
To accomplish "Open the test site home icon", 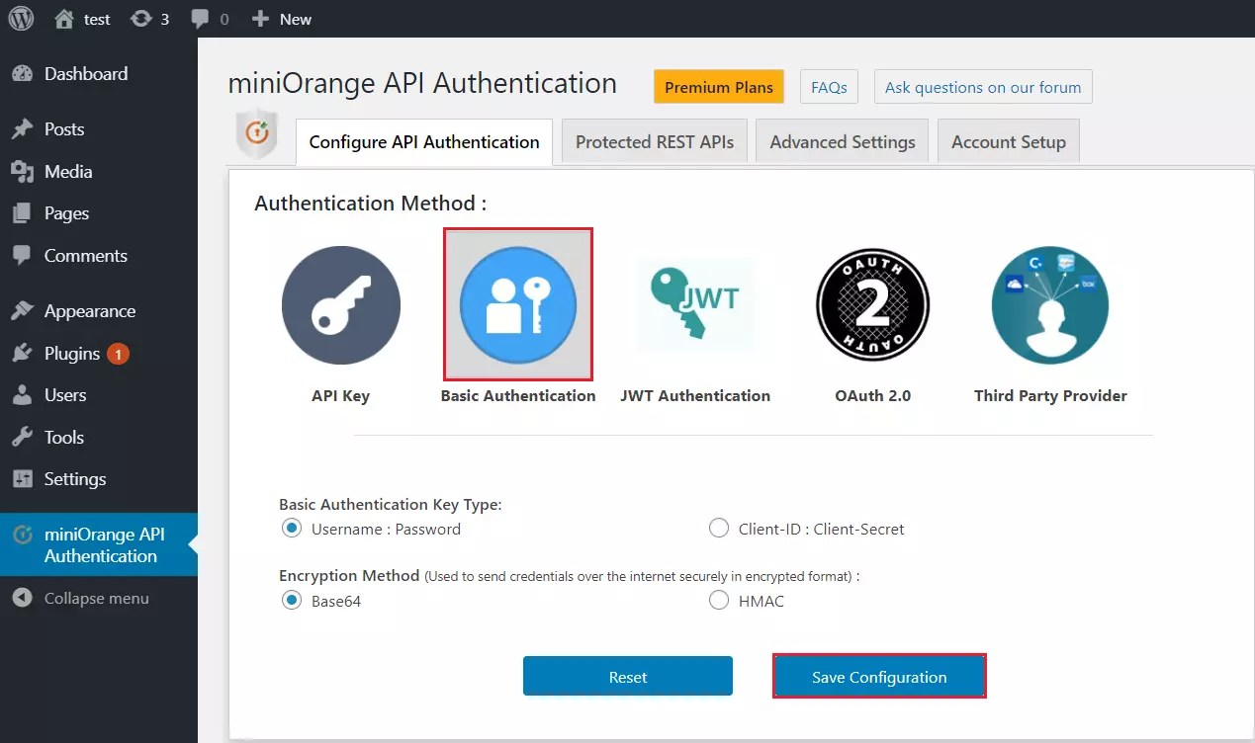I will (x=64, y=19).
